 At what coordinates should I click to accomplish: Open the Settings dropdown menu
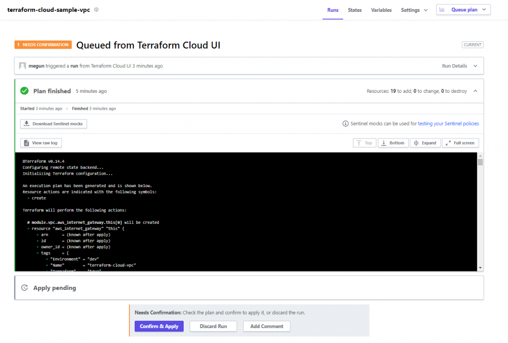[414, 10]
